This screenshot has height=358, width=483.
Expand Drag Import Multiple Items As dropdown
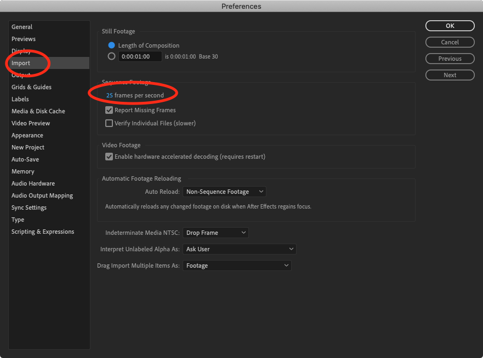point(237,265)
